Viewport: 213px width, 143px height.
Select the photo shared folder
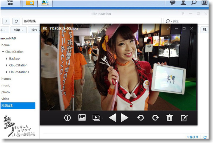6,92
